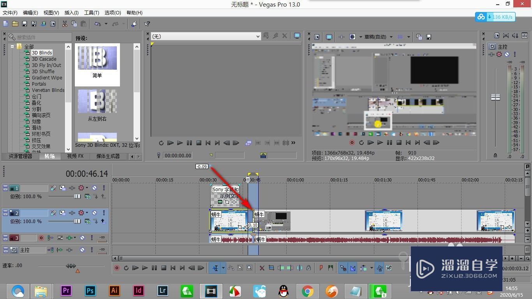Open overlays dropdown arrow in video preview
Viewport: 532px width, 299px height.
tap(409, 37)
